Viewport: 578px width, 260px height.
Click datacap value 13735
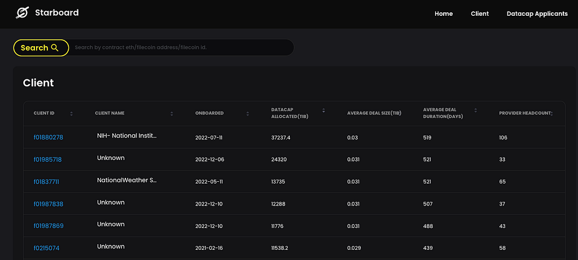coord(278,182)
